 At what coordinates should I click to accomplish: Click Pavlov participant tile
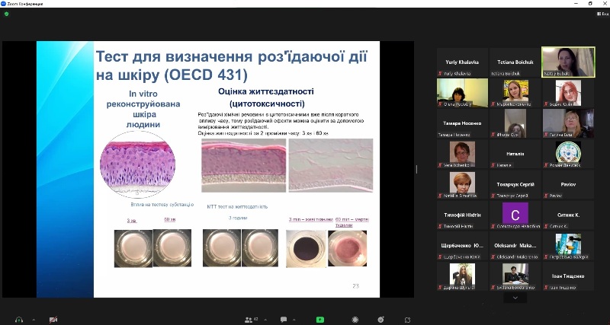click(568, 185)
